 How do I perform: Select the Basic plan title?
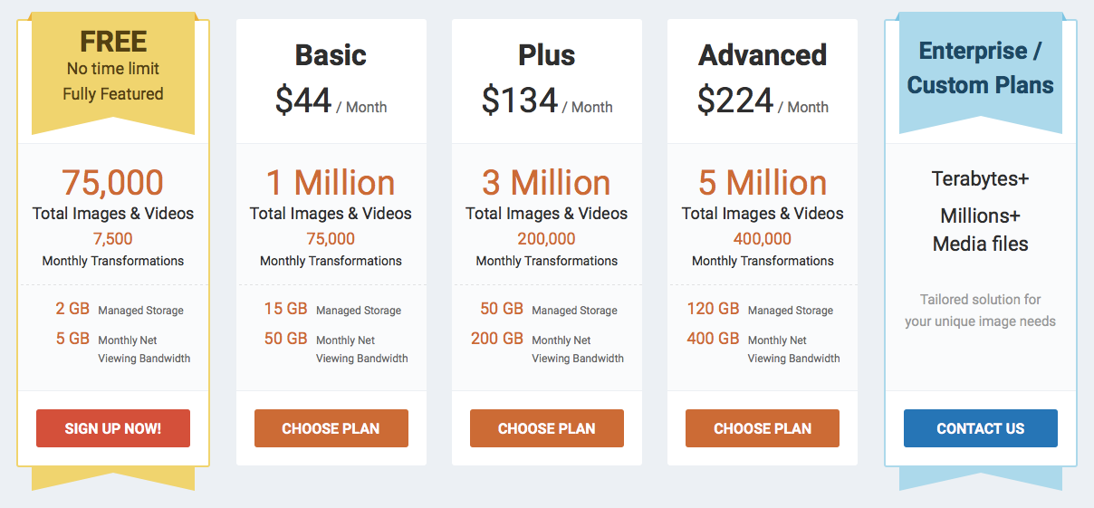[x=331, y=55]
